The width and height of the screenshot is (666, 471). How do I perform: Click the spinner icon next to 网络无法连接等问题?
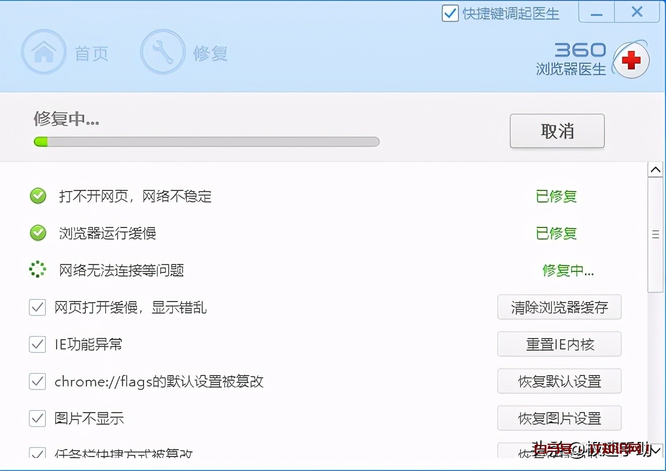click(38, 269)
